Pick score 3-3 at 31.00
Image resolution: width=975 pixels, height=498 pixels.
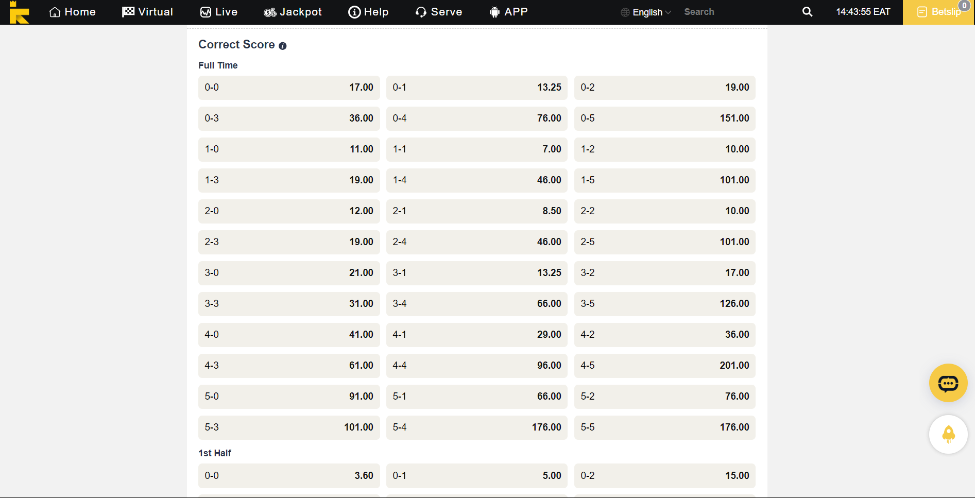tap(289, 304)
